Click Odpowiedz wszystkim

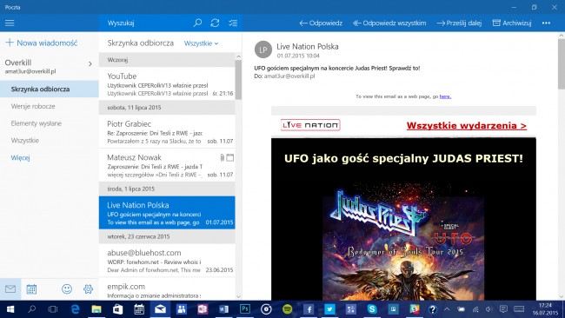389,23
